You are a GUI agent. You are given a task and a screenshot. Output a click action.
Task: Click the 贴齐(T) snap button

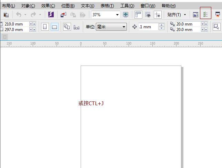click(x=174, y=15)
